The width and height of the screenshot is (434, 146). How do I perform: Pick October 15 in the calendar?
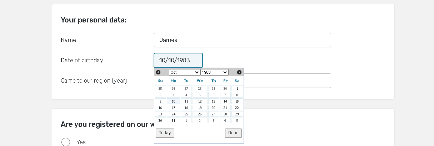[237, 101]
